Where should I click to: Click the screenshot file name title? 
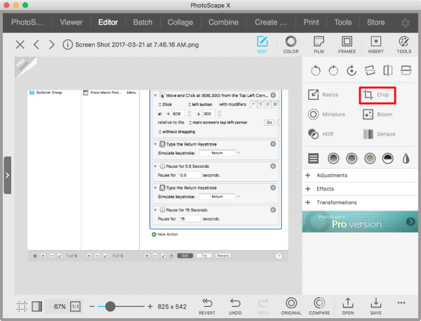pyautogui.click(x=137, y=45)
